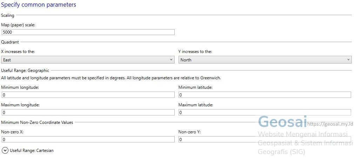Click the Geosai watermark logo
This screenshot has height=160, width=356.
pos(282,122)
